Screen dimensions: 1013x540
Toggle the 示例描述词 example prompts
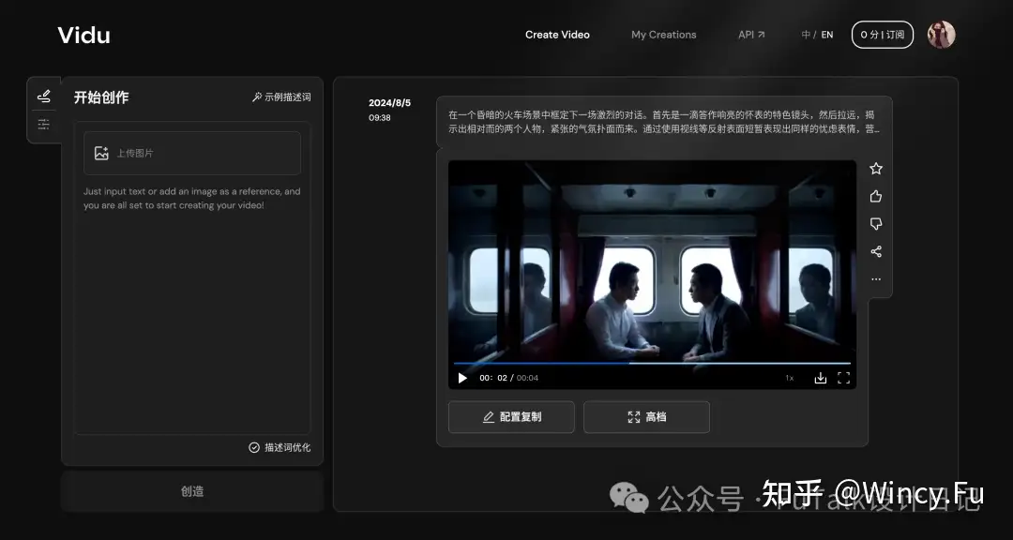click(280, 96)
